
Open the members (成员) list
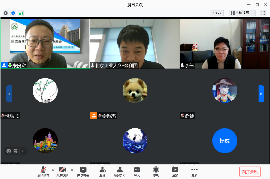click(120, 172)
